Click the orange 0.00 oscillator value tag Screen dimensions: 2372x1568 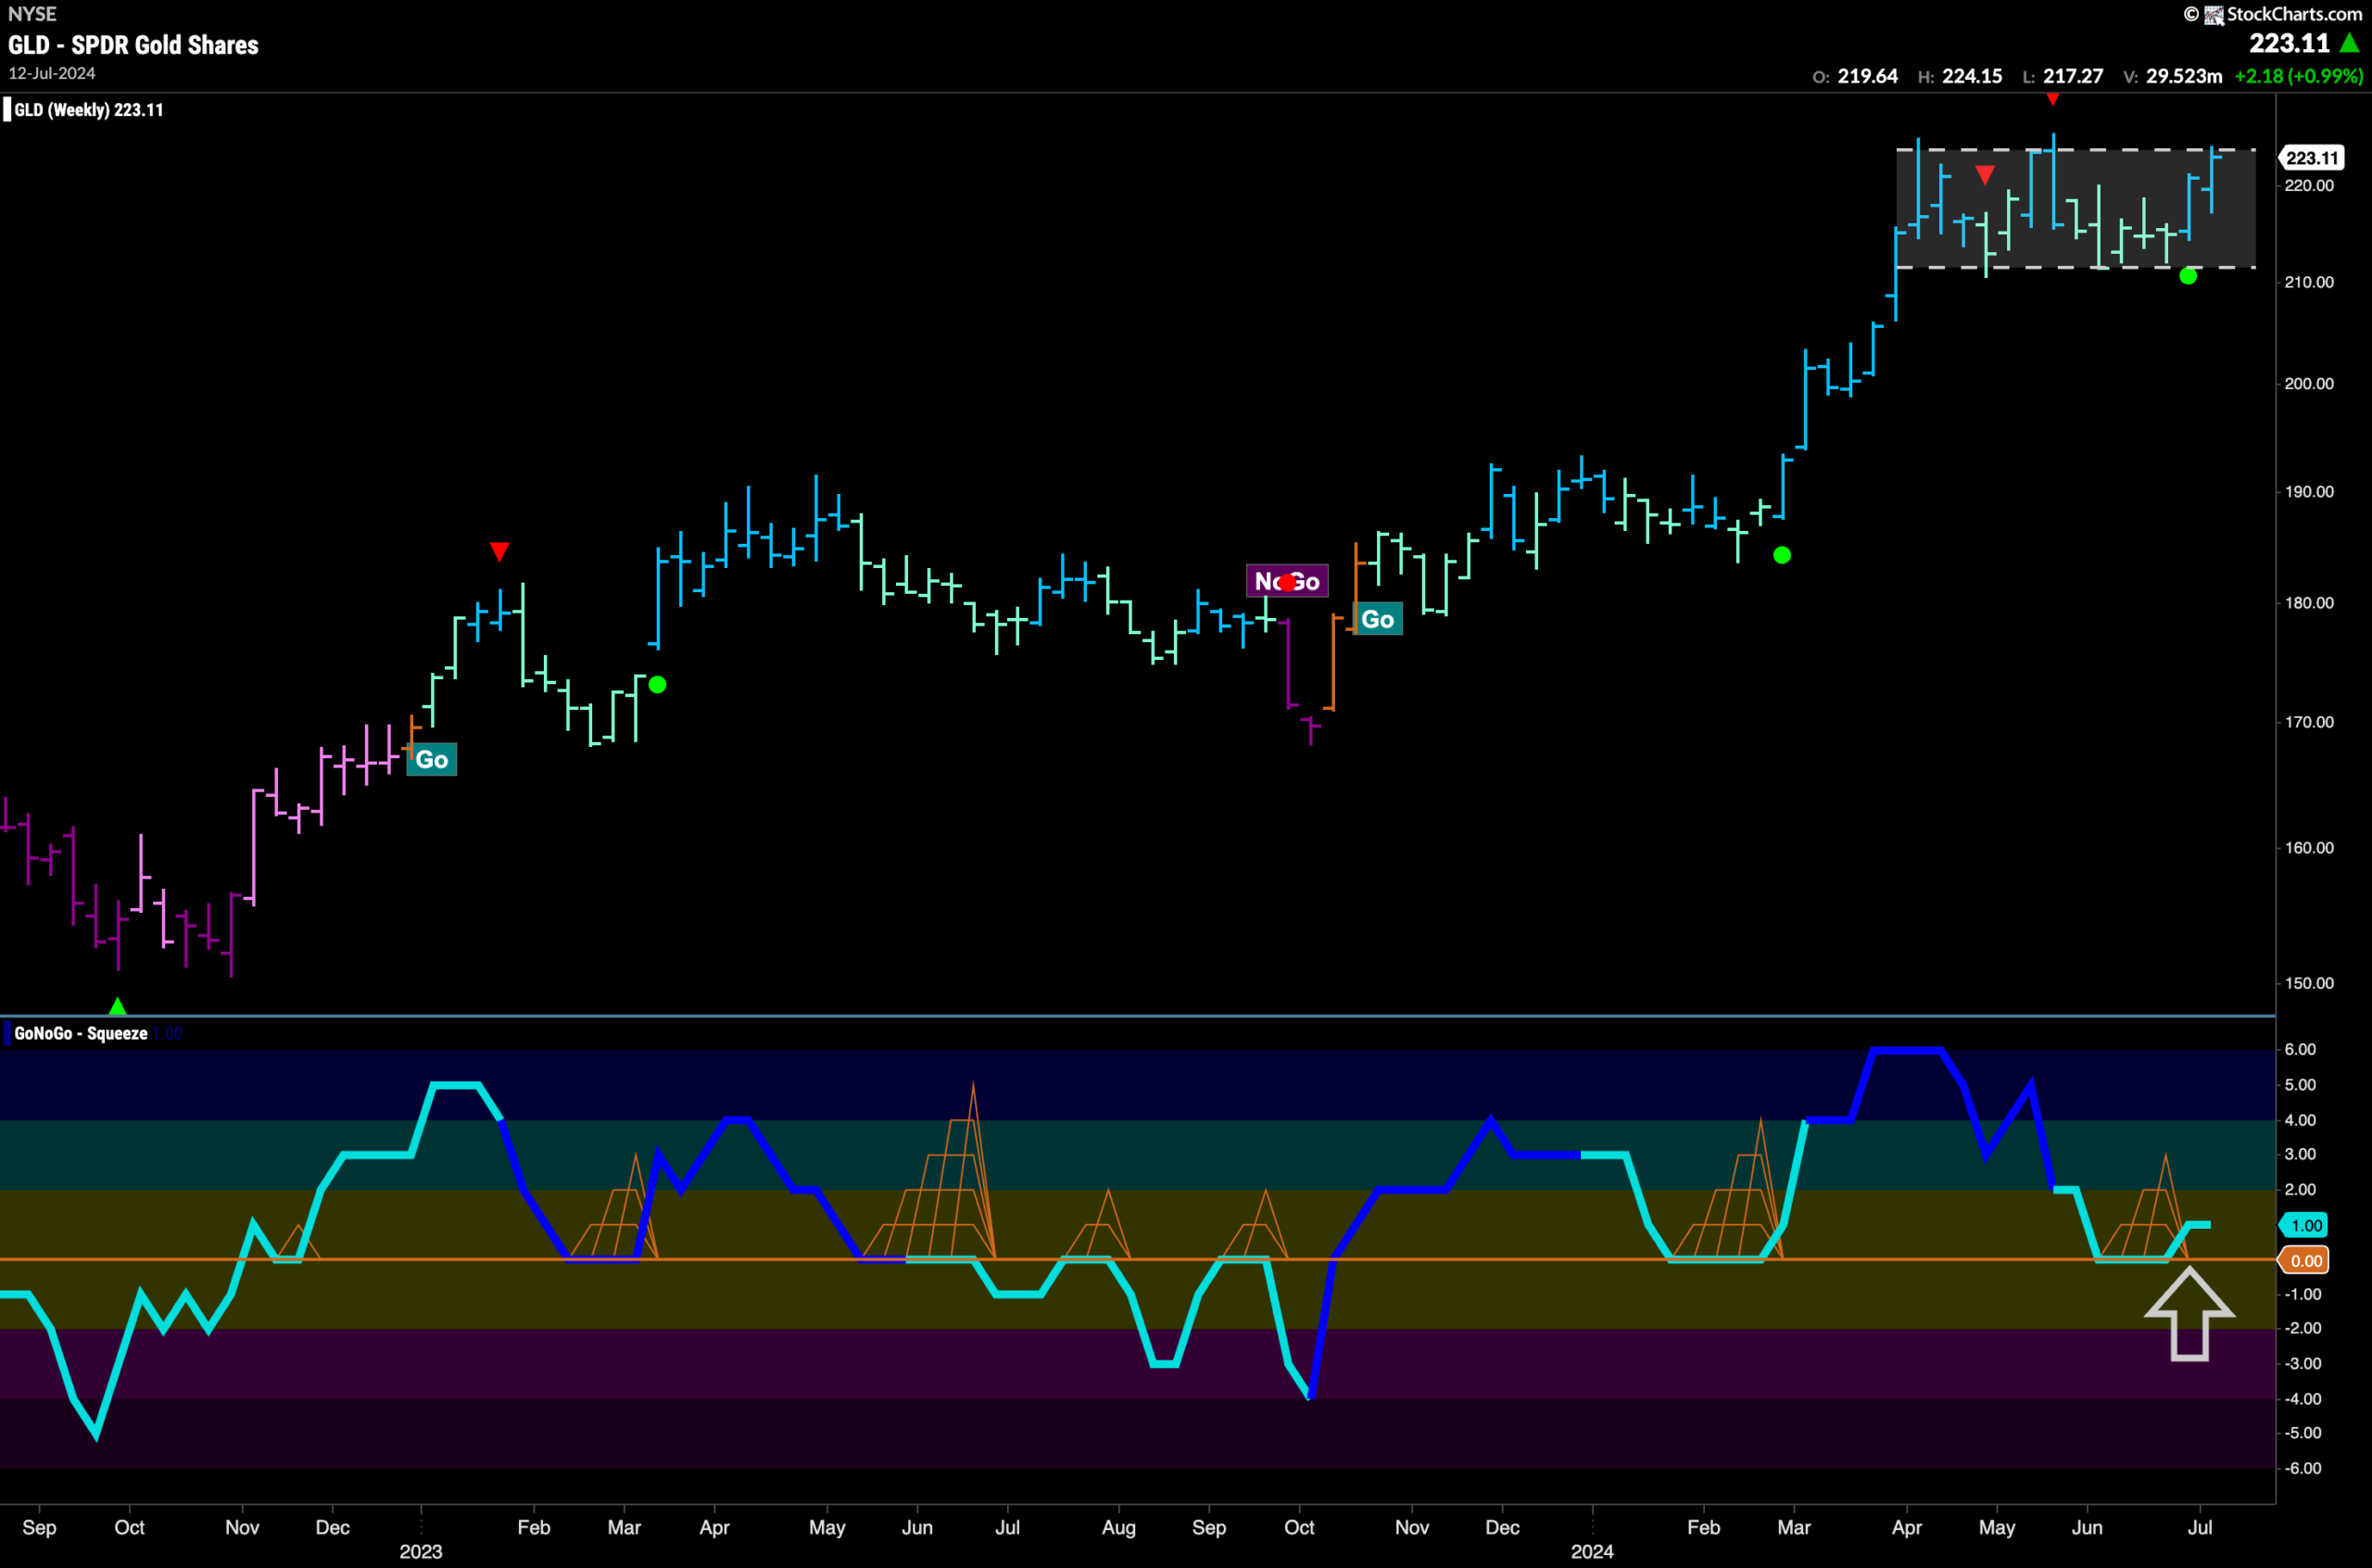tap(2304, 1260)
